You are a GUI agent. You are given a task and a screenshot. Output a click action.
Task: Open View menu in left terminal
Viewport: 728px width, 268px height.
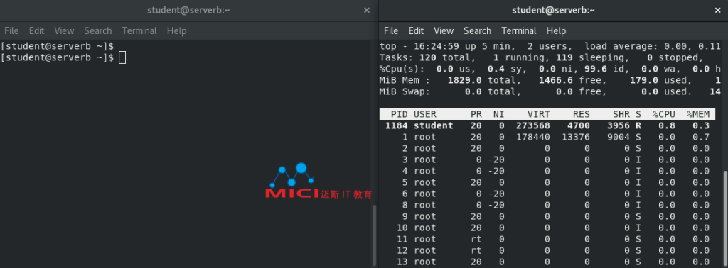[64, 31]
